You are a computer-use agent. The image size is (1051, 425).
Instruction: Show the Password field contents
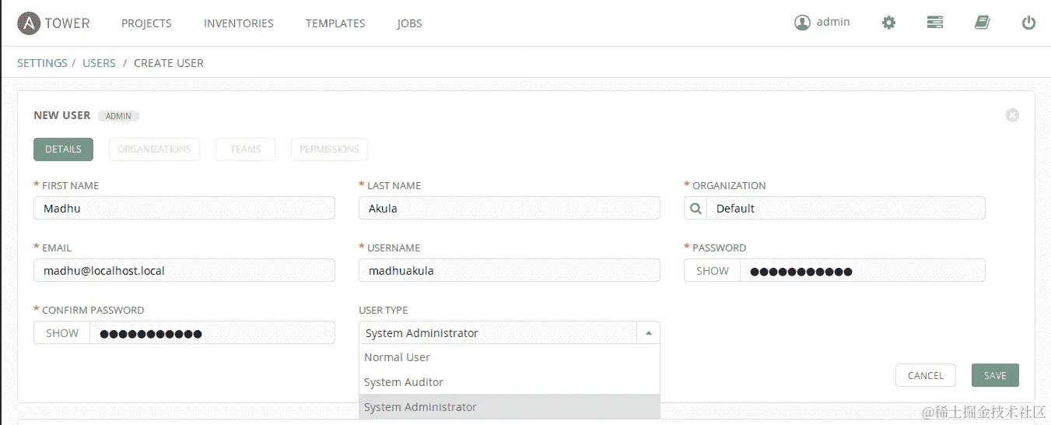[713, 271]
